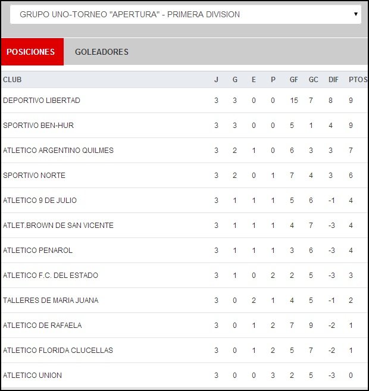Click Atletico Argentino Quilmes club
The image size is (369, 391).
tap(58, 151)
